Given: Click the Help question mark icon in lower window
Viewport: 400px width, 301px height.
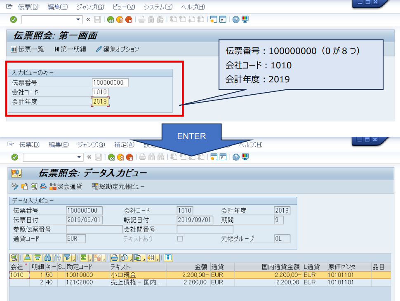Looking at the screenshot, I should tap(236, 157).
